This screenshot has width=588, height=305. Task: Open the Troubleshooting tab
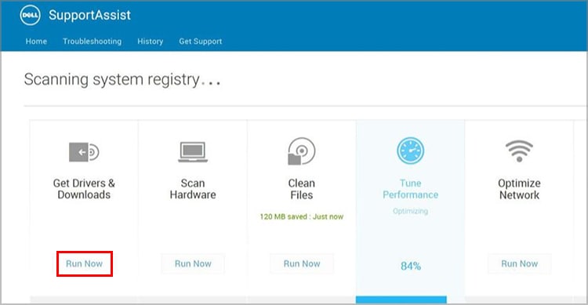pos(93,42)
